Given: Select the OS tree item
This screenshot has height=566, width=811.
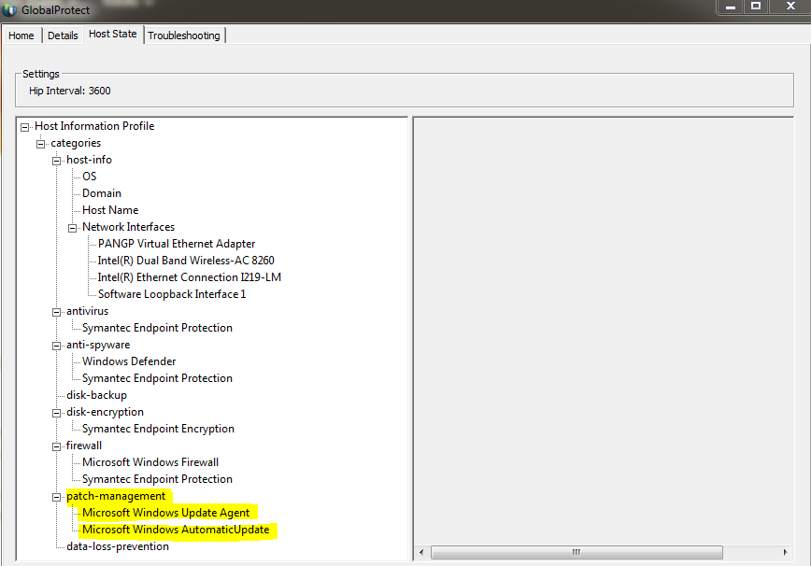Looking at the screenshot, I should [x=89, y=177].
